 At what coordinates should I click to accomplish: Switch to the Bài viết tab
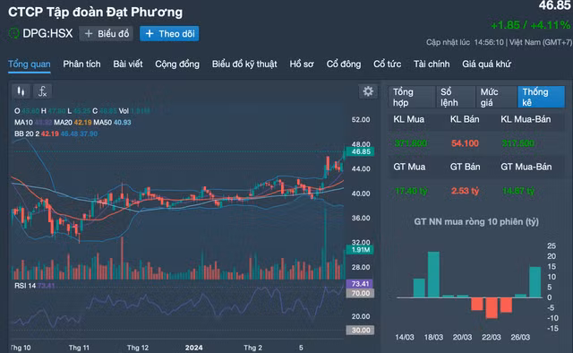point(128,64)
